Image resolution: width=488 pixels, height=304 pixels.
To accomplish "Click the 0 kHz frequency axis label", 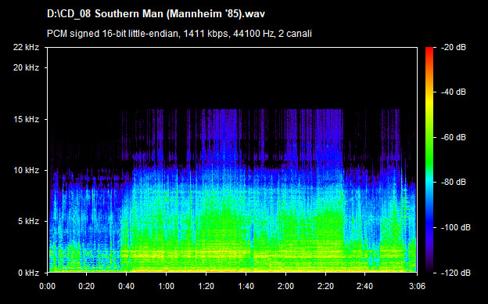I will (x=28, y=273).
